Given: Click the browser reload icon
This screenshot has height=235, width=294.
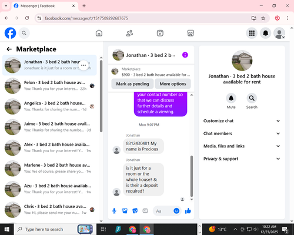Looking at the screenshot, I should (27, 18).
